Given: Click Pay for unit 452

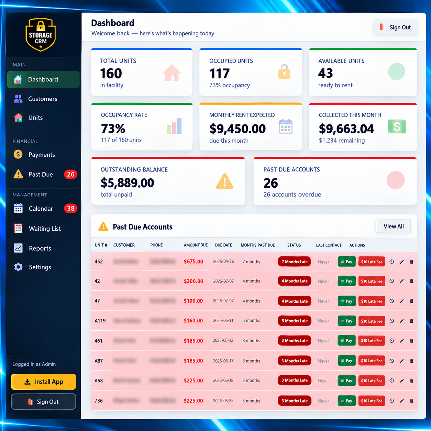Looking at the screenshot, I should click(x=347, y=262).
